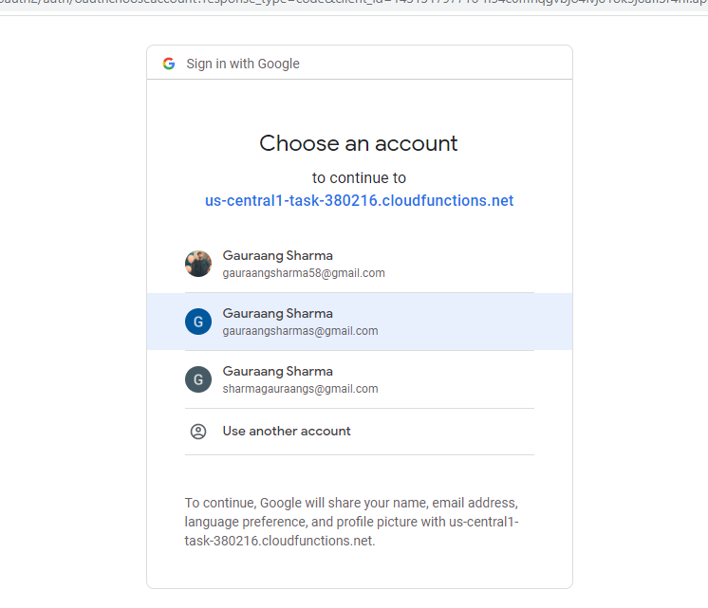
Task: Click the Google logo in the header
Action: point(169,64)
